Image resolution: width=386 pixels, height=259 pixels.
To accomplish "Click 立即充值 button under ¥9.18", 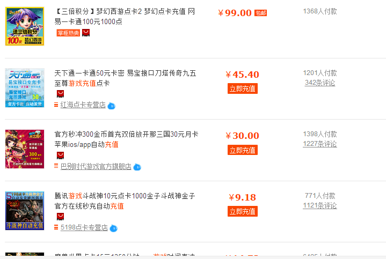I will [x=243, y=211].
